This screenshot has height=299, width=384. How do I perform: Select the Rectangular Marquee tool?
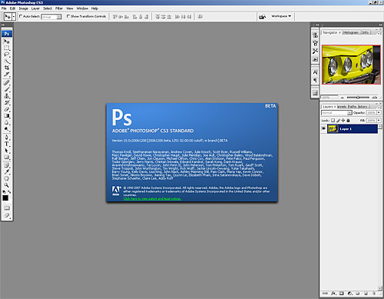point(6,48)
